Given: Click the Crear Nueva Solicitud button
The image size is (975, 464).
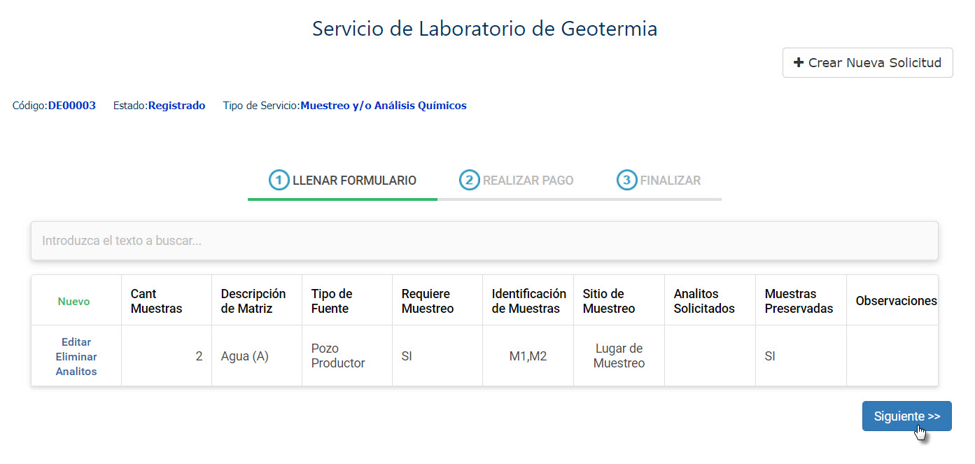Looking at the screenshot, I should 867,62.
